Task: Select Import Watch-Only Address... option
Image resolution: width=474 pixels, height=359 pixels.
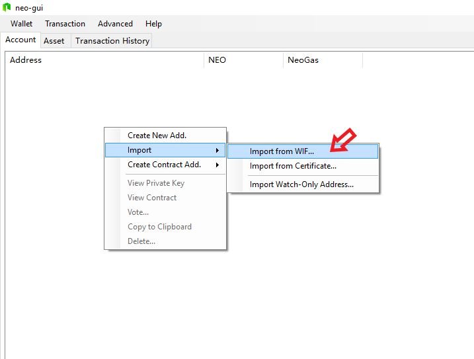Action: (303, 184)
